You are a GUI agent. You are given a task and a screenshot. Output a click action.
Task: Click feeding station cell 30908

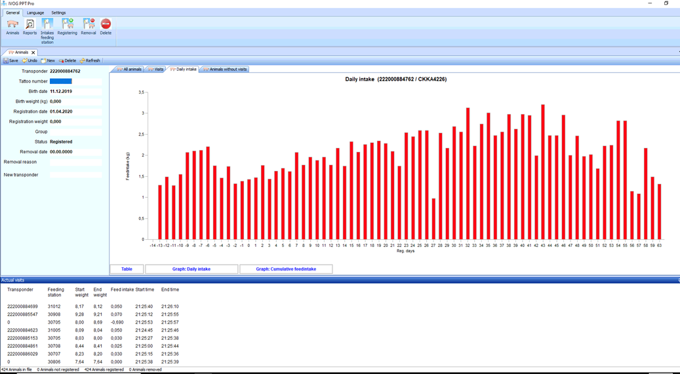(54, 314)
